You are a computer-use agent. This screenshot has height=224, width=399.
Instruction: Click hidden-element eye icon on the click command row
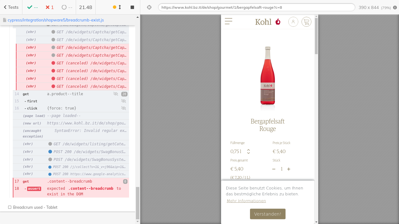(x=123, y=108)
